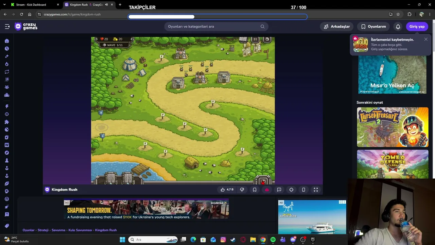Close the Kingdom Rush tab
Viewport: 435px width, 245px height.
(112, 5)
